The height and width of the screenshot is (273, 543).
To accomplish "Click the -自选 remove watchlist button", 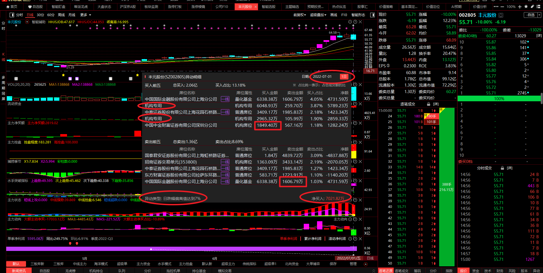I will [531, 15].
